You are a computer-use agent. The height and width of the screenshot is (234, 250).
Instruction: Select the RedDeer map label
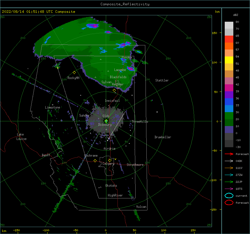(118, 84)
